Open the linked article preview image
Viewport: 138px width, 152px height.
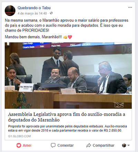tap(68, 76)
